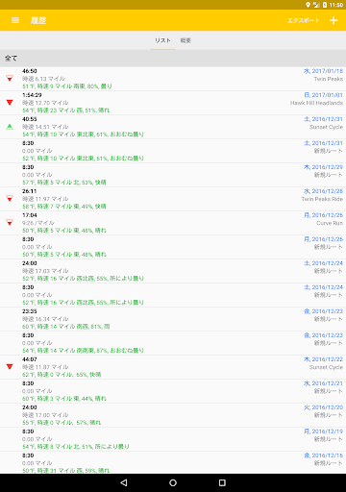Tap Android home circle button
The image size is (346, 492).
point(173,482)
